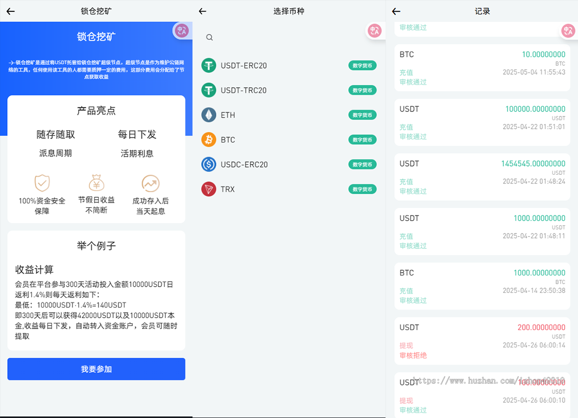Click timestamp 2025-04-22 01:48:24
The width and height of the screenshot is (578, 418).
point(534,181)
